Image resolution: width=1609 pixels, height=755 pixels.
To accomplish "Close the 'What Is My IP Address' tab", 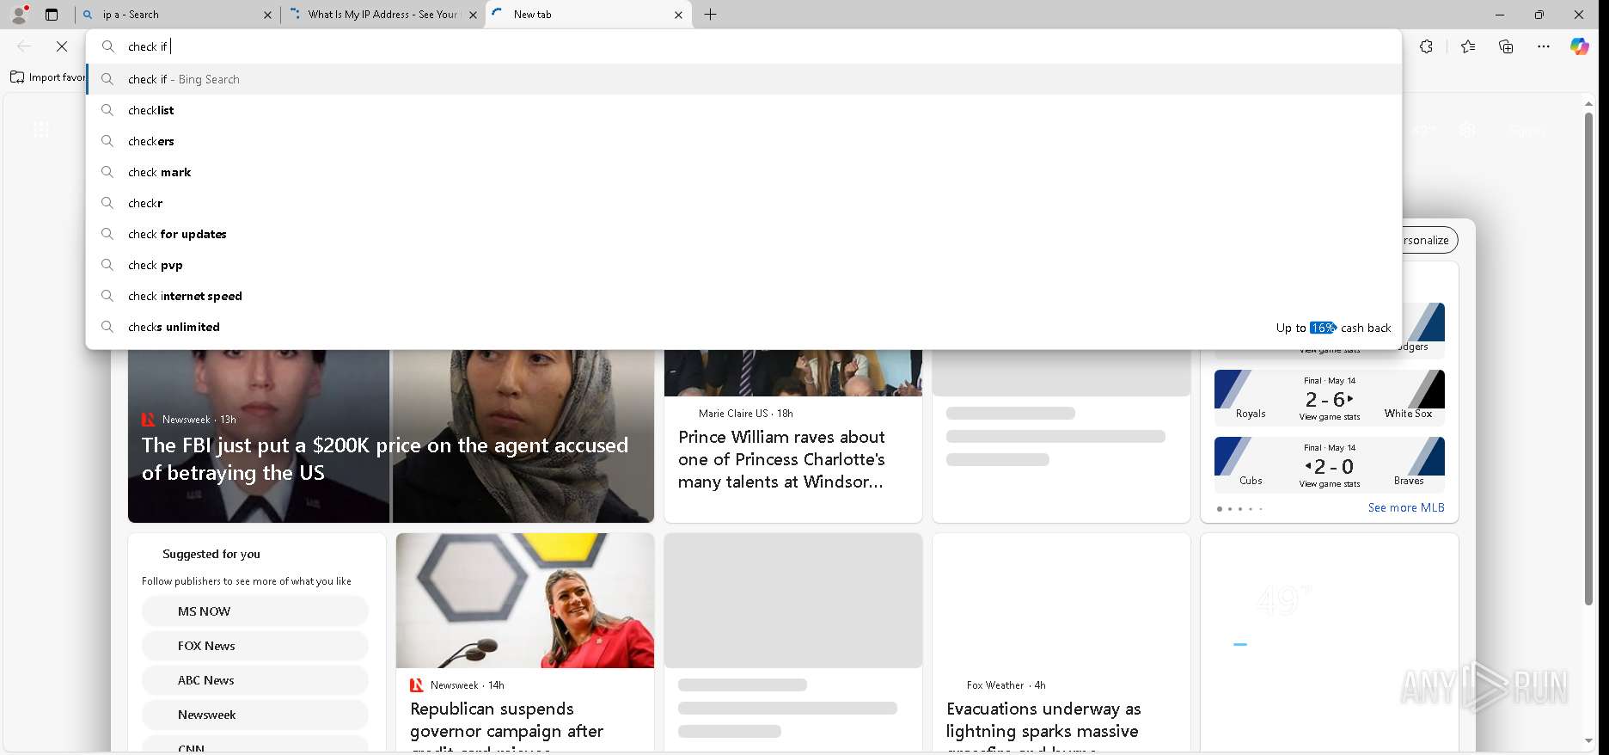I will point(473,15).
